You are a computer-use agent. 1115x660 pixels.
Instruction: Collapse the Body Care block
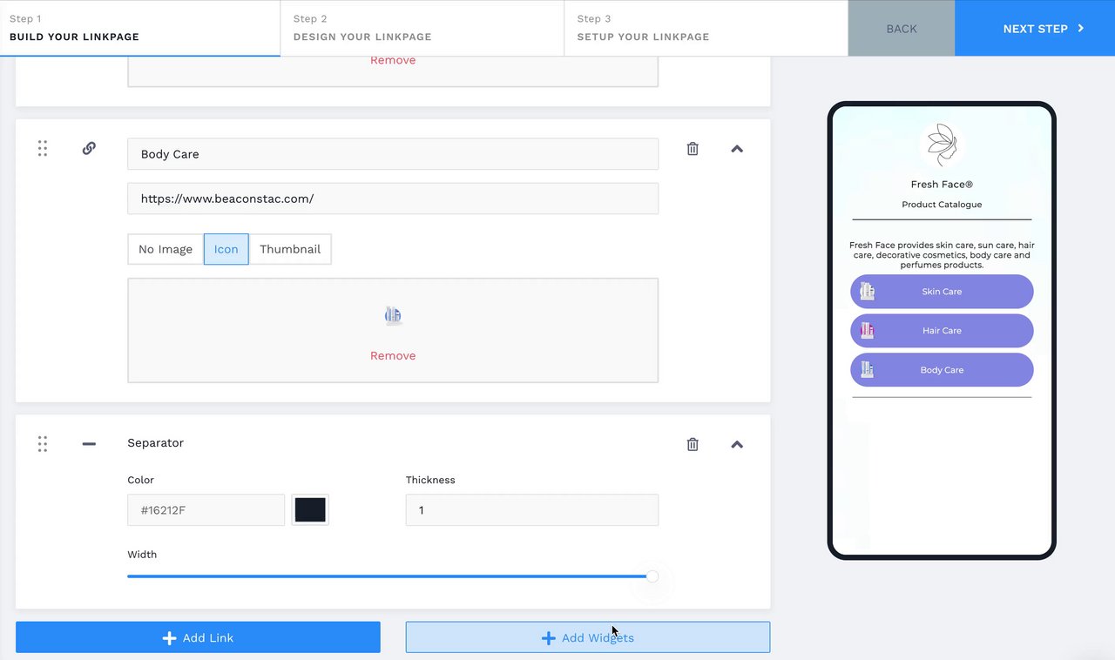coord(737,149)
